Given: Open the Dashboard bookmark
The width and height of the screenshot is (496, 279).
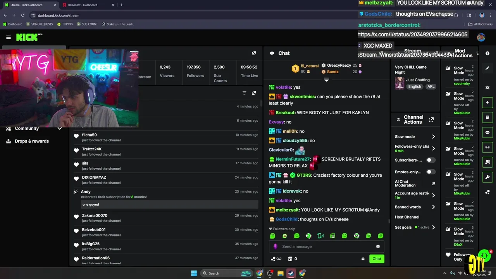Looking at the screenshot, I should point(12,24).
